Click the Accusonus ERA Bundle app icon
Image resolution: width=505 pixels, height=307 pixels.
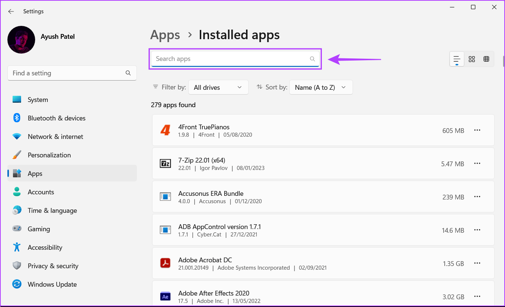point(165,197)
